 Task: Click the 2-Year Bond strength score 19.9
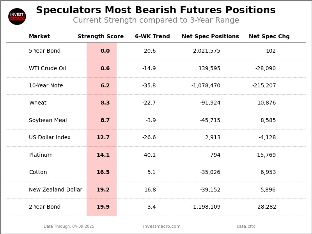point(103,207)
